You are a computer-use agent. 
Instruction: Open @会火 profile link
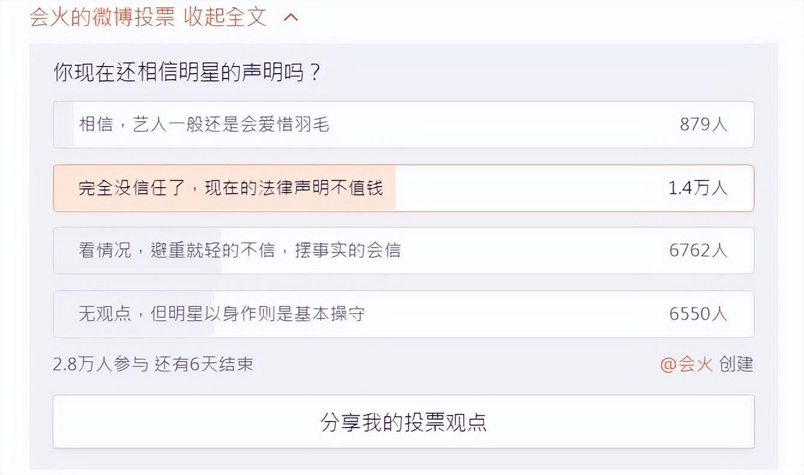pyautogui.click(x=686, y=364)
